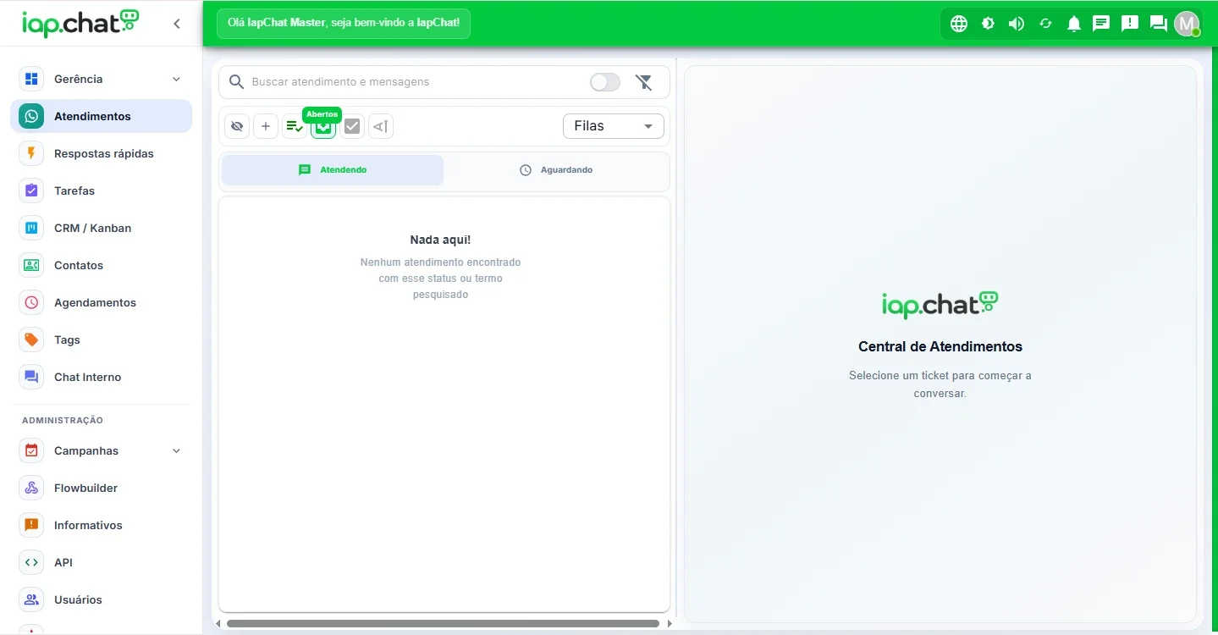Click the Informativos icon in sidebar
This screenshot has width=1218, height=635.
[31, 525]
